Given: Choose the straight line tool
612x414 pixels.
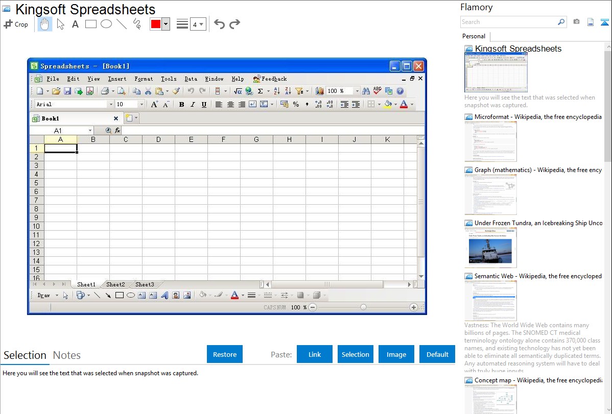Looking at the screenshot, I should 122,24.
